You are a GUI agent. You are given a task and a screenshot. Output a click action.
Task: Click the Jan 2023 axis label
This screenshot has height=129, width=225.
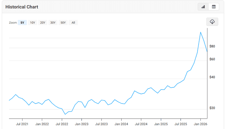[82, 124]
